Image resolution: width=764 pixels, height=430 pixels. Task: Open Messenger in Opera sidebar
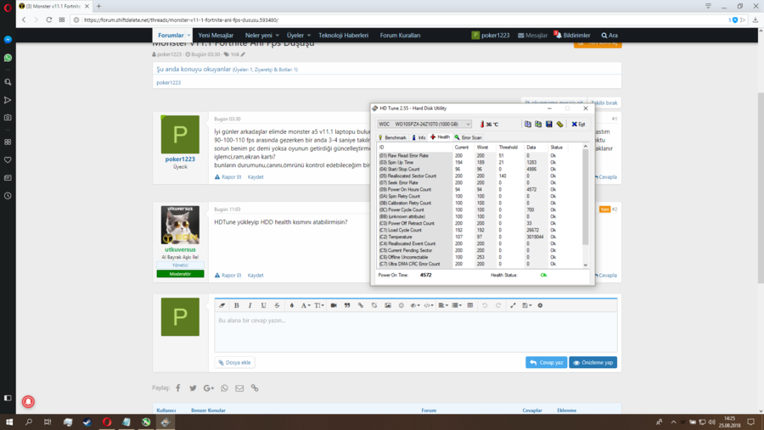click(x=8, y=40)
